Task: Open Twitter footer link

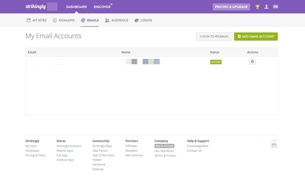Action: click(x=97, y=160)
